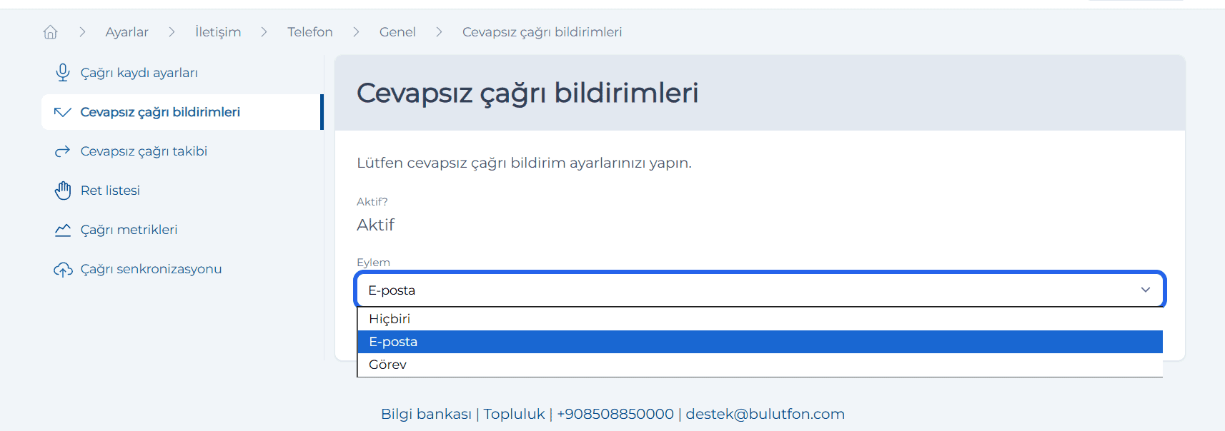Go to Cevapsız çağrı takibi page

tap(144, 151)
